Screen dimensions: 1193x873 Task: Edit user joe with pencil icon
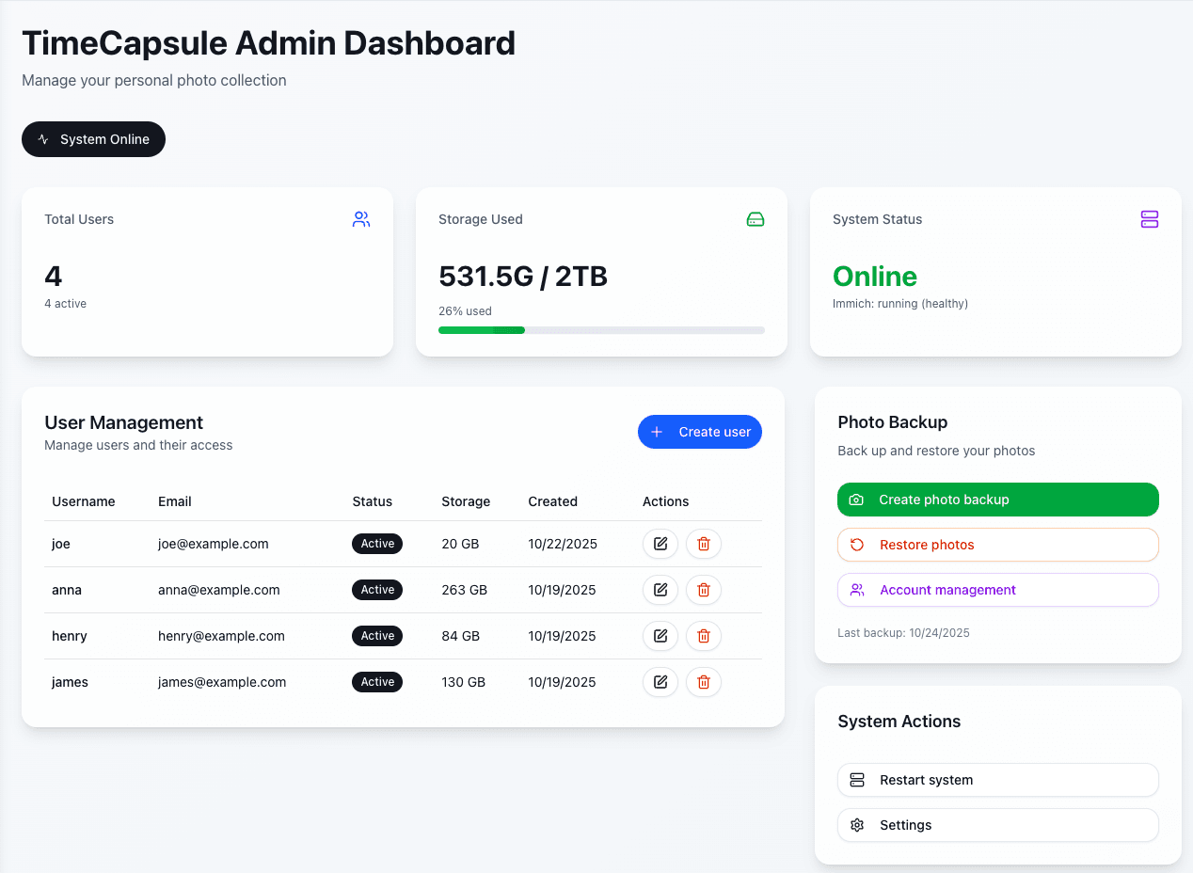(x=660, y=544)
